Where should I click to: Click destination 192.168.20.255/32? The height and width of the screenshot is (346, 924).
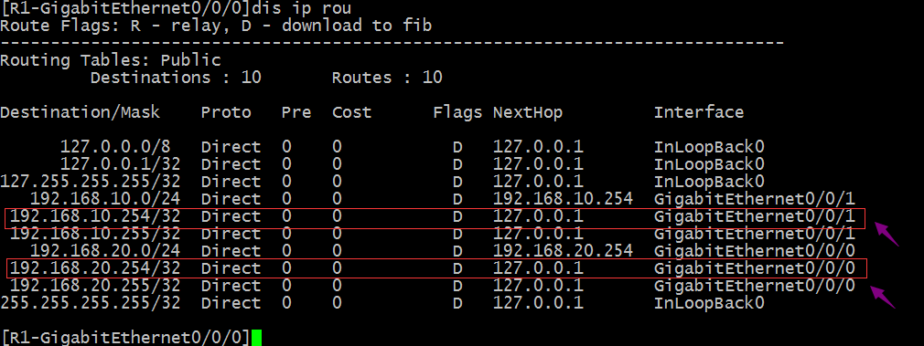[95, 286]
